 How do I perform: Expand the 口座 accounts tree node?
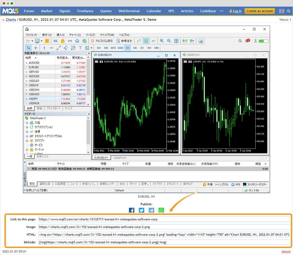(x=27, y=123)
